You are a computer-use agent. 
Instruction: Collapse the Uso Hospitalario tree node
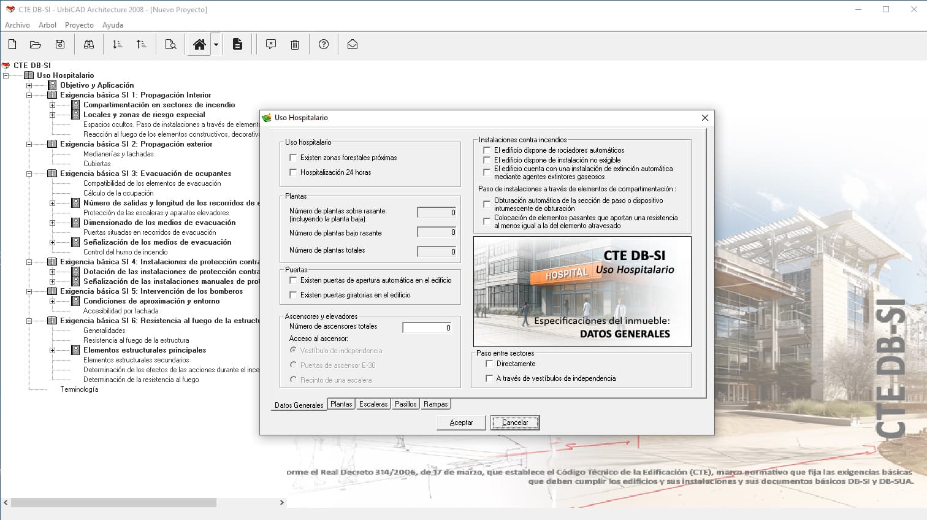pos(6,75)
